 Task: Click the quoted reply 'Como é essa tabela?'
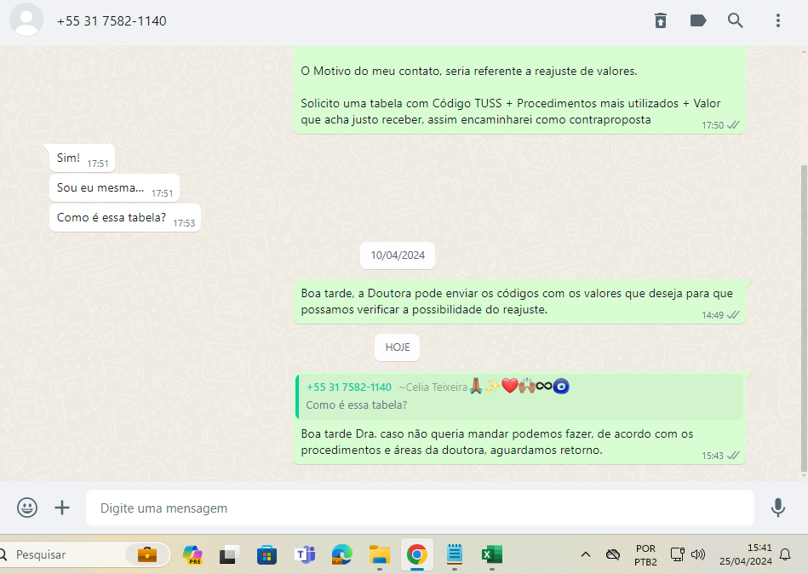pyautogui.click(x=519, y=396)
